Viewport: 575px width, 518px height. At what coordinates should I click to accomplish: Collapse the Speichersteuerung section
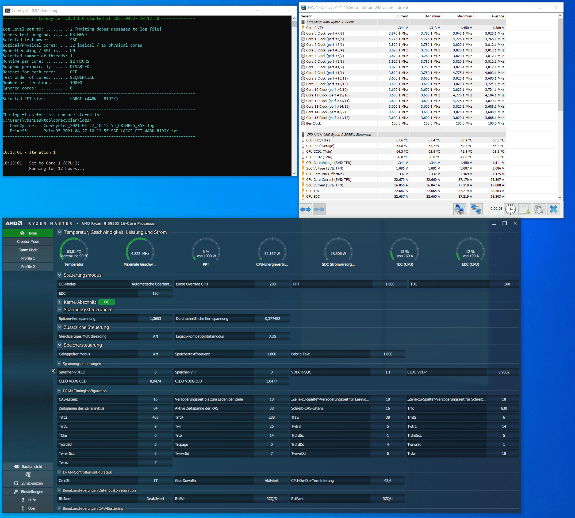click(59, 345)
